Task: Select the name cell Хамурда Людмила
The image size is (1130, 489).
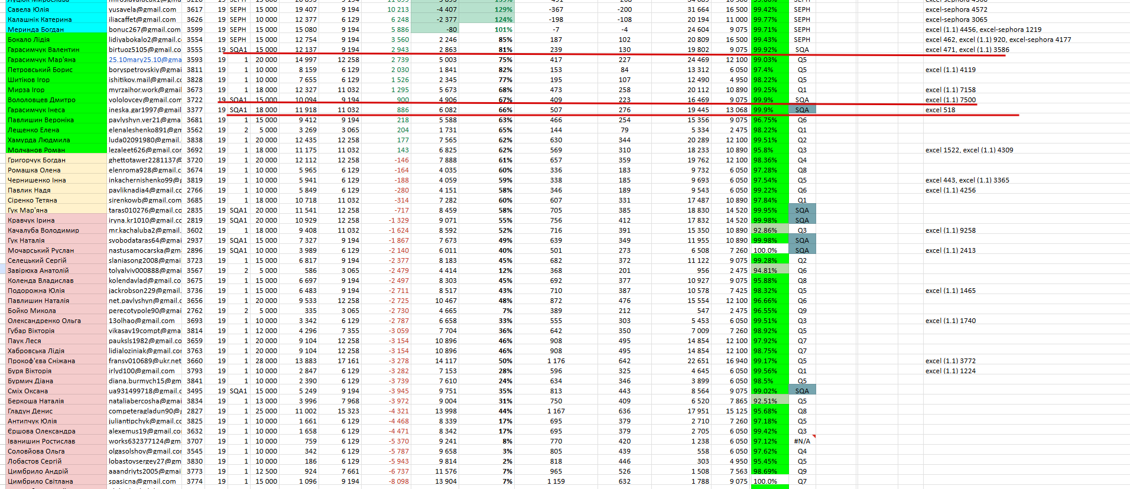Action: pos(57,140)
